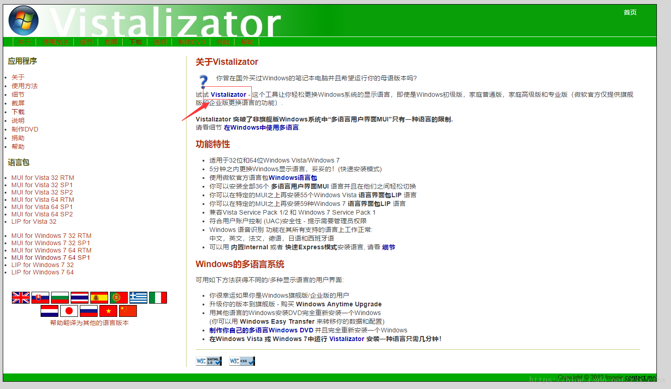Open MUI for Windows 7 64 SP1 link
671x389 pixels.
tap(51, 258)
